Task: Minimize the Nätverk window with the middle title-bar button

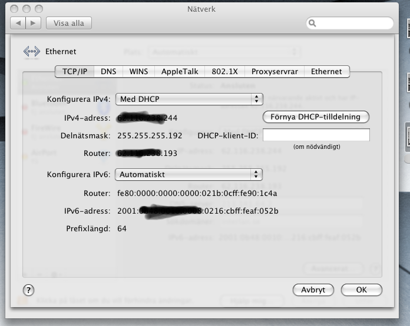Action: [x=27, y=9]
